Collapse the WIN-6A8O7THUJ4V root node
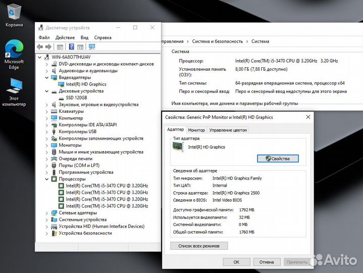This screenshot has height=273, width=363. tap(39, 57)
